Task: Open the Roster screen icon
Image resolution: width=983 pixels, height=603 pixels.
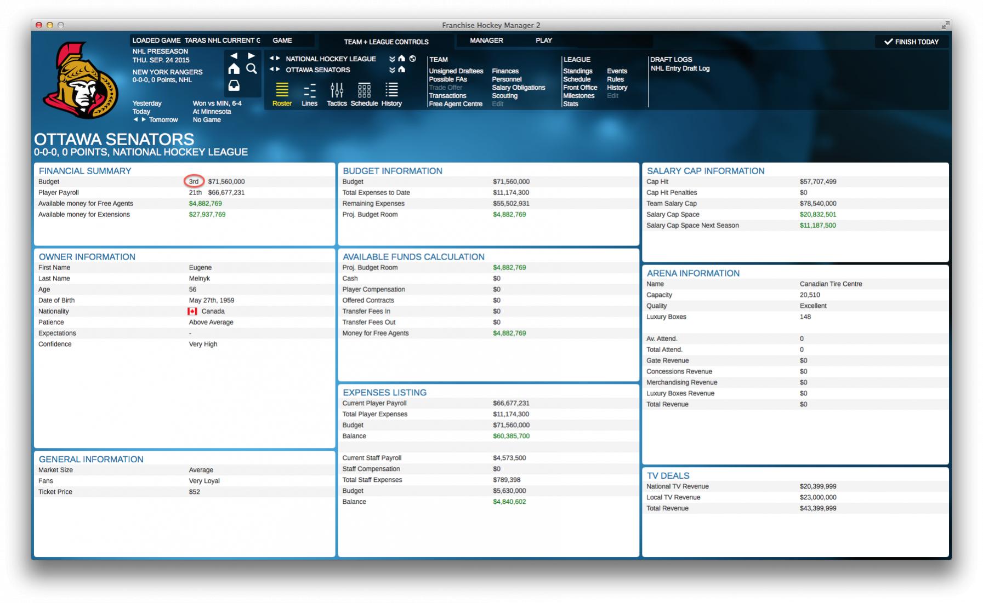Action: 282,90
